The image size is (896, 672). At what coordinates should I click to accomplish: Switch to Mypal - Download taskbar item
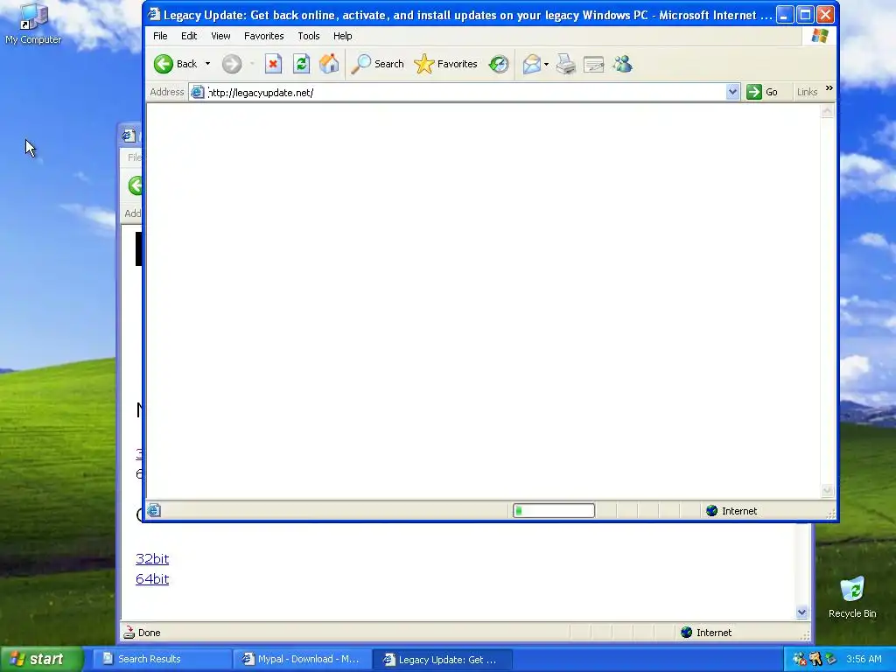point(302,659)
